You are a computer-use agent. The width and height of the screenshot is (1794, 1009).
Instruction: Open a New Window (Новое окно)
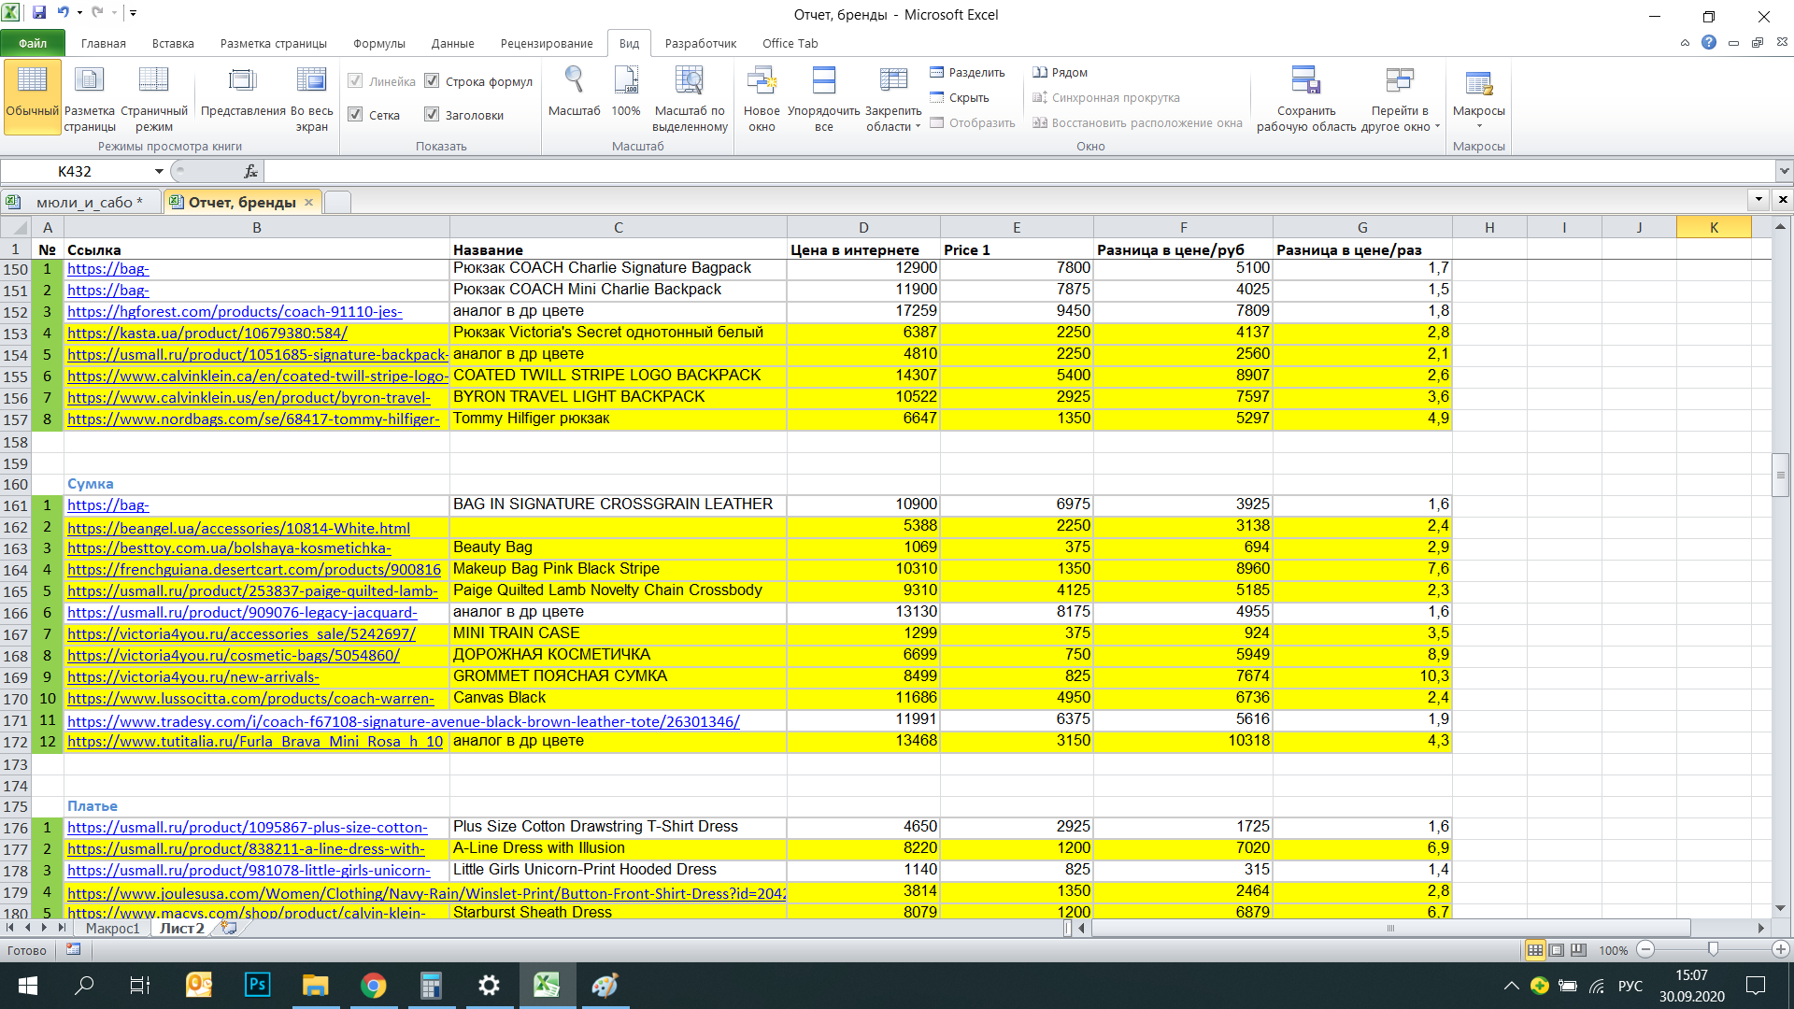(762, 96)
